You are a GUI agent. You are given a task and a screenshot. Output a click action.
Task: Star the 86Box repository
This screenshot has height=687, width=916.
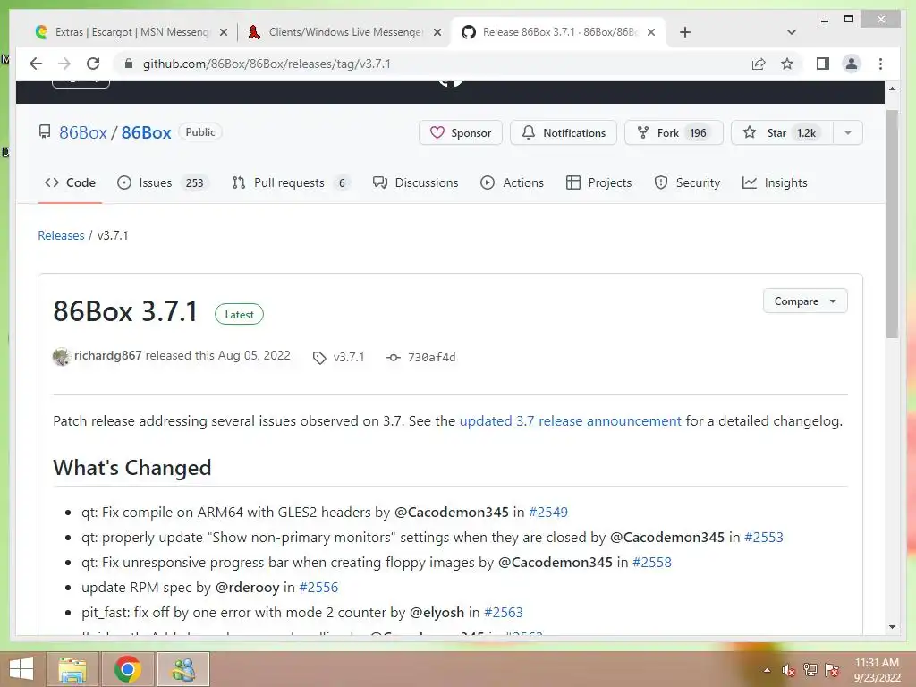coord(782,132)
